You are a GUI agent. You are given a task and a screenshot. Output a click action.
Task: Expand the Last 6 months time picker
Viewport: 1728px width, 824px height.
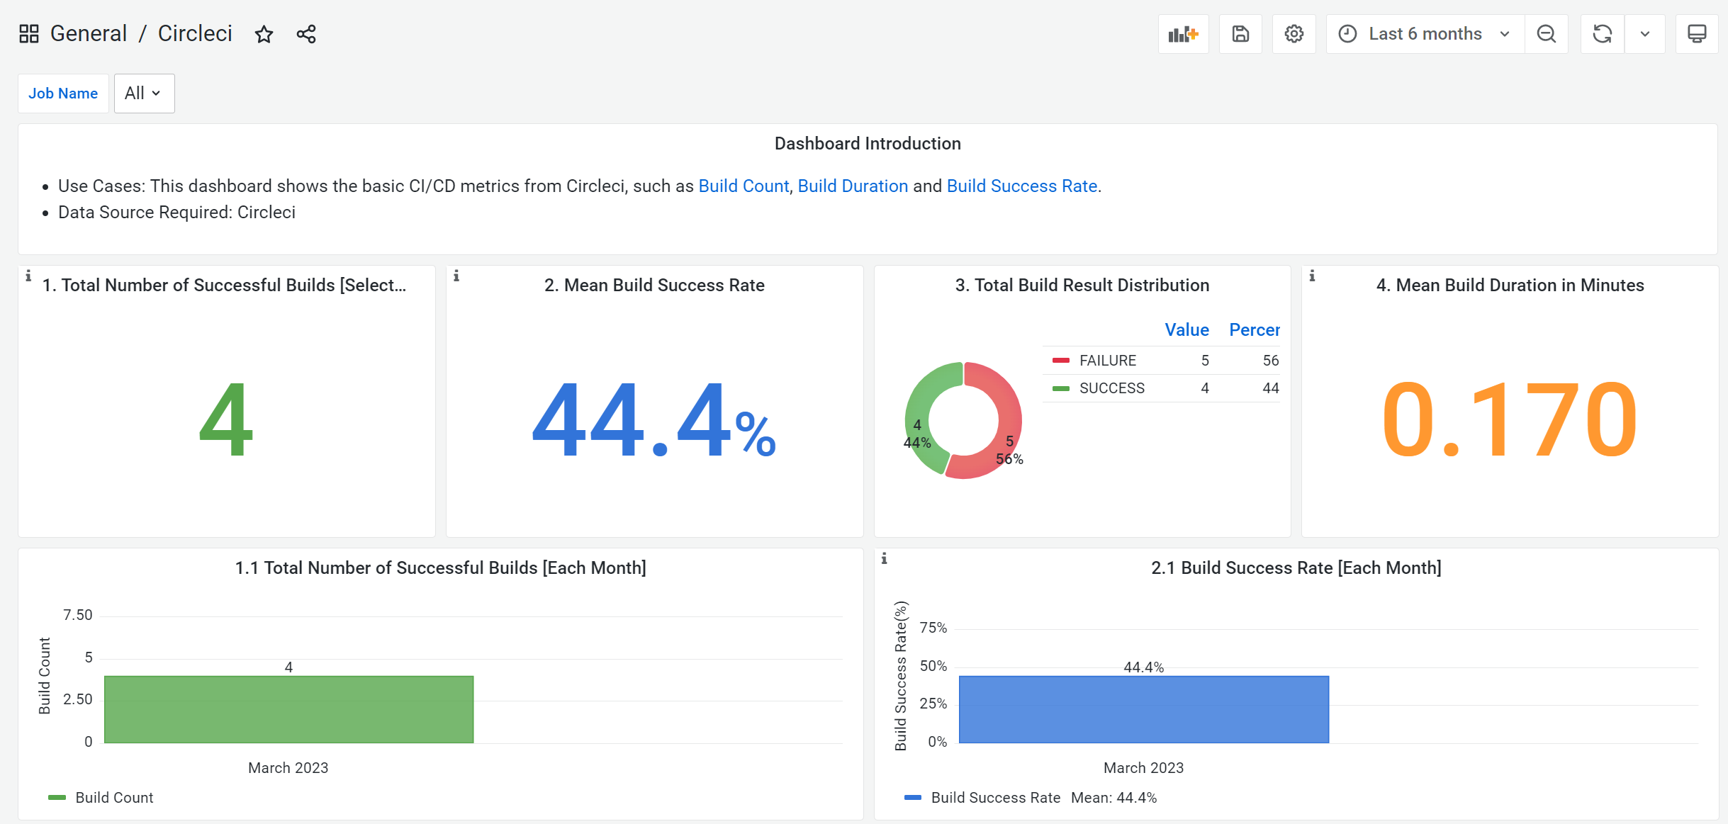pos(1425,34)
